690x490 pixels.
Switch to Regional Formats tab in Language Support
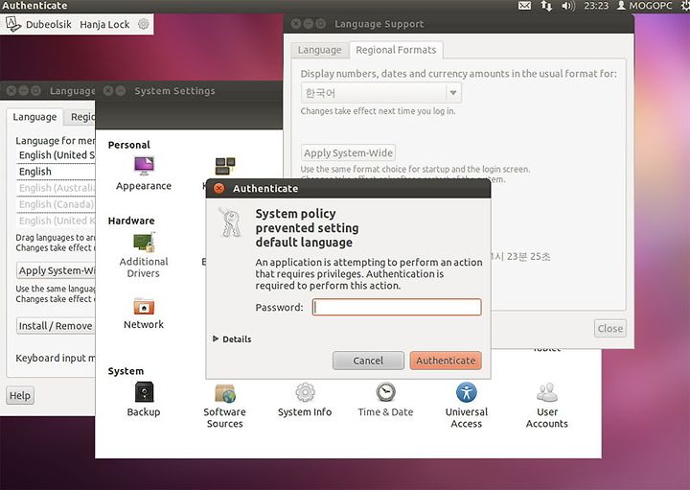396,50
